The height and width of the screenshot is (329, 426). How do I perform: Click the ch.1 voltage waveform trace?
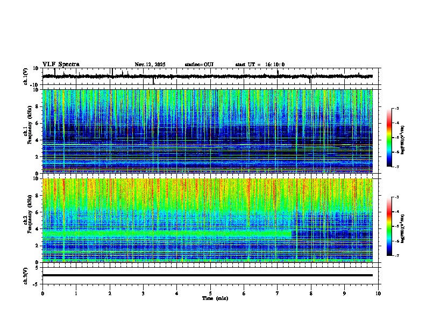tap(208, 76)
